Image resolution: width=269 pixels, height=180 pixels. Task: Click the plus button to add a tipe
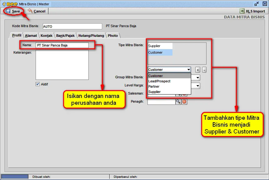(197, 70)
